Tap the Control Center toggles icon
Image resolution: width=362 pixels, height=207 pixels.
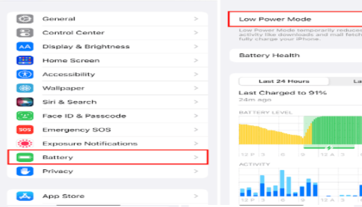pos(25,33)
